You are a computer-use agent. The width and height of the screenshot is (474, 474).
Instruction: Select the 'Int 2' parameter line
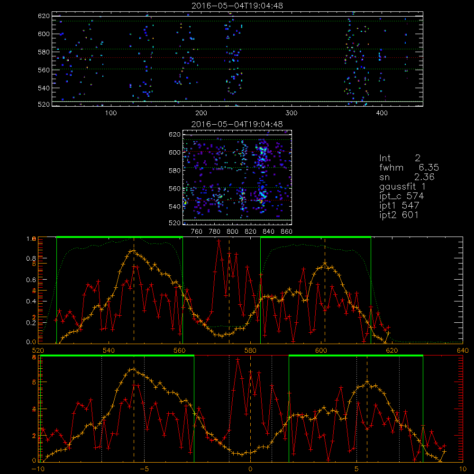[400, 158]
